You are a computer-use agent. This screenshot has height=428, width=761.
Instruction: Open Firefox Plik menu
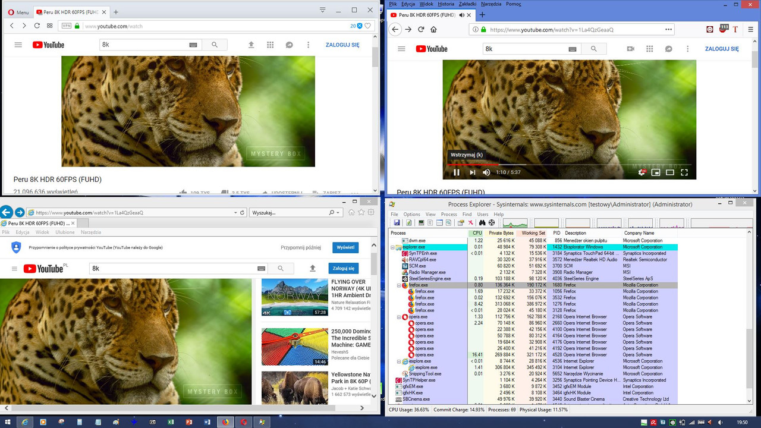(x=393, y=4)
